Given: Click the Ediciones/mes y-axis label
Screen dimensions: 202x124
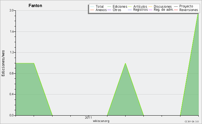Looking at the screenshot, I should click(x=3, y=63).
